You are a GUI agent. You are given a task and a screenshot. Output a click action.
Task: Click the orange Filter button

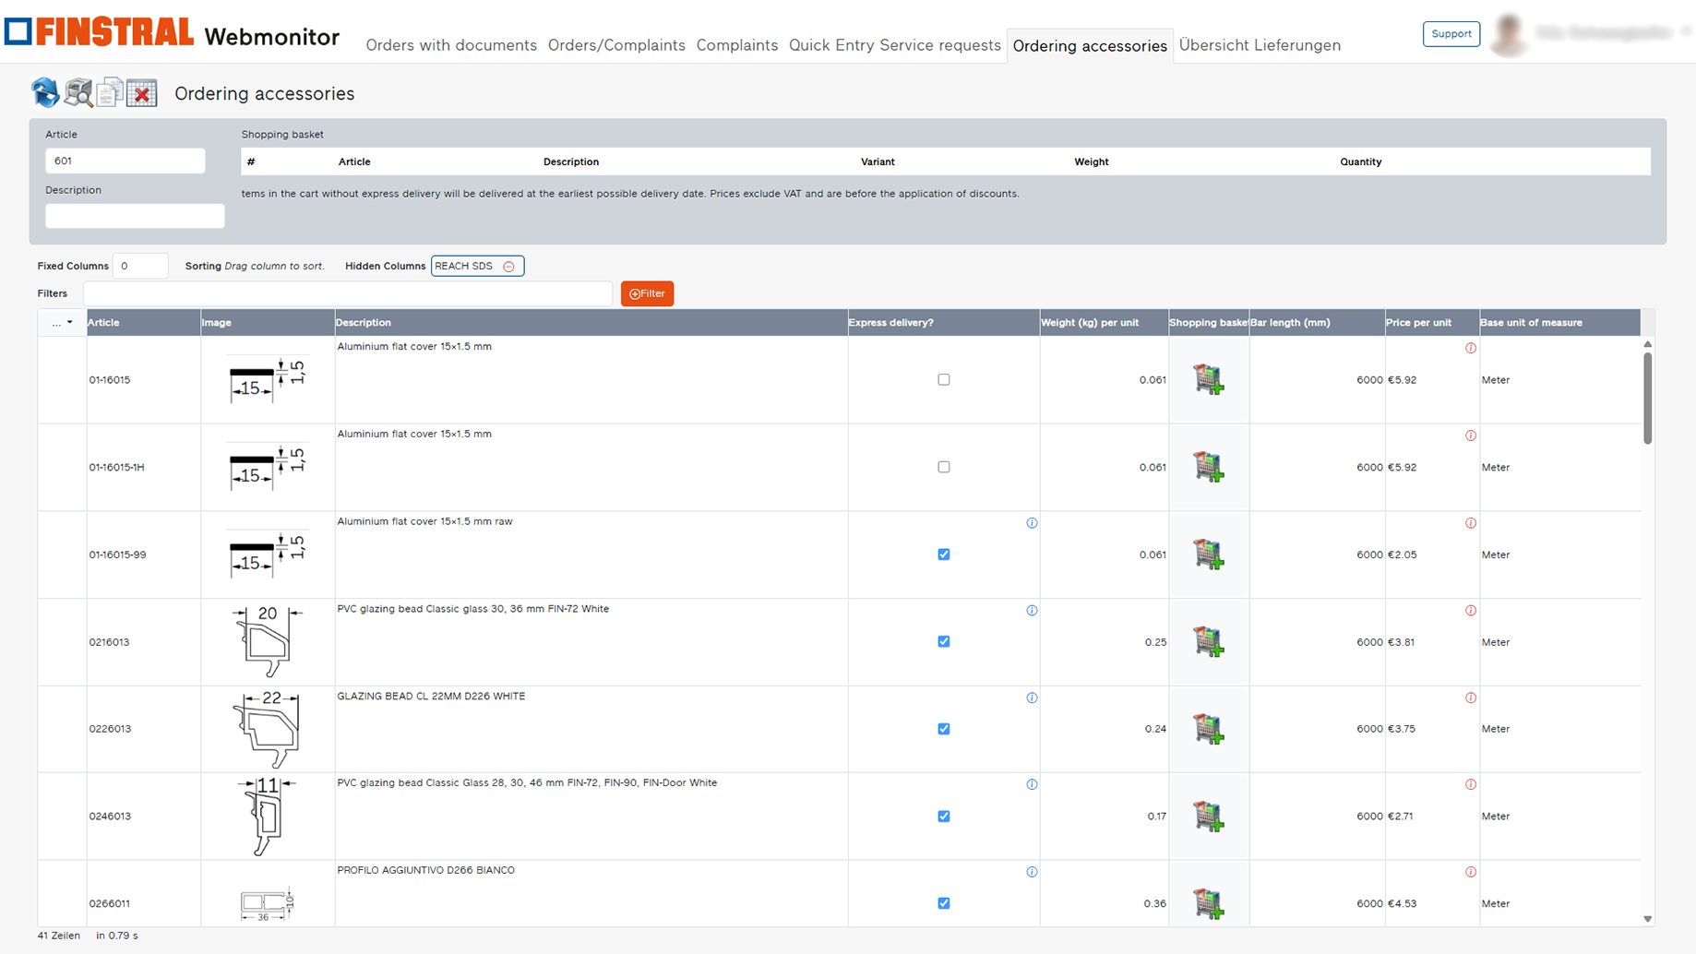(647, 293)
